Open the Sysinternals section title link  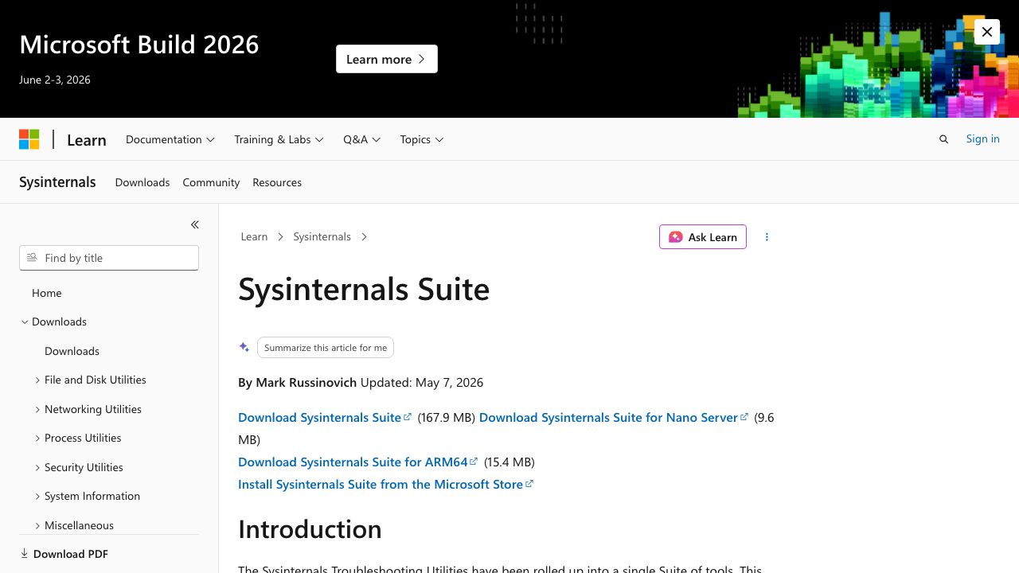57,182
